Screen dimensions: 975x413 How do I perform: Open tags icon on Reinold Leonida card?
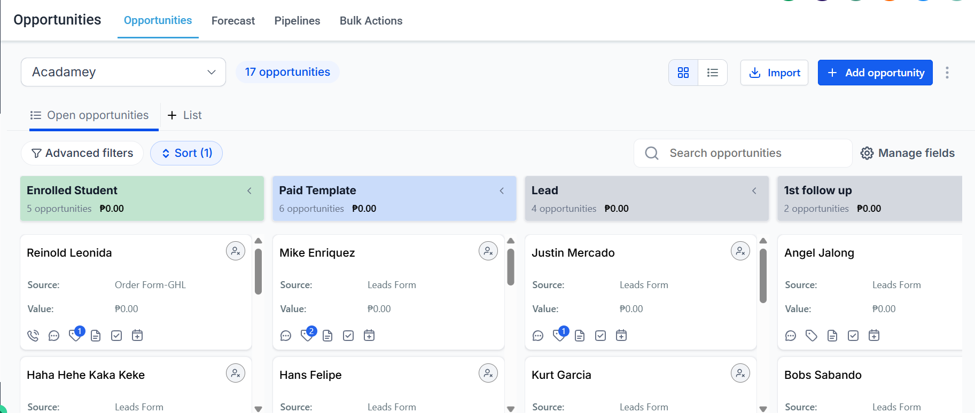75,335
